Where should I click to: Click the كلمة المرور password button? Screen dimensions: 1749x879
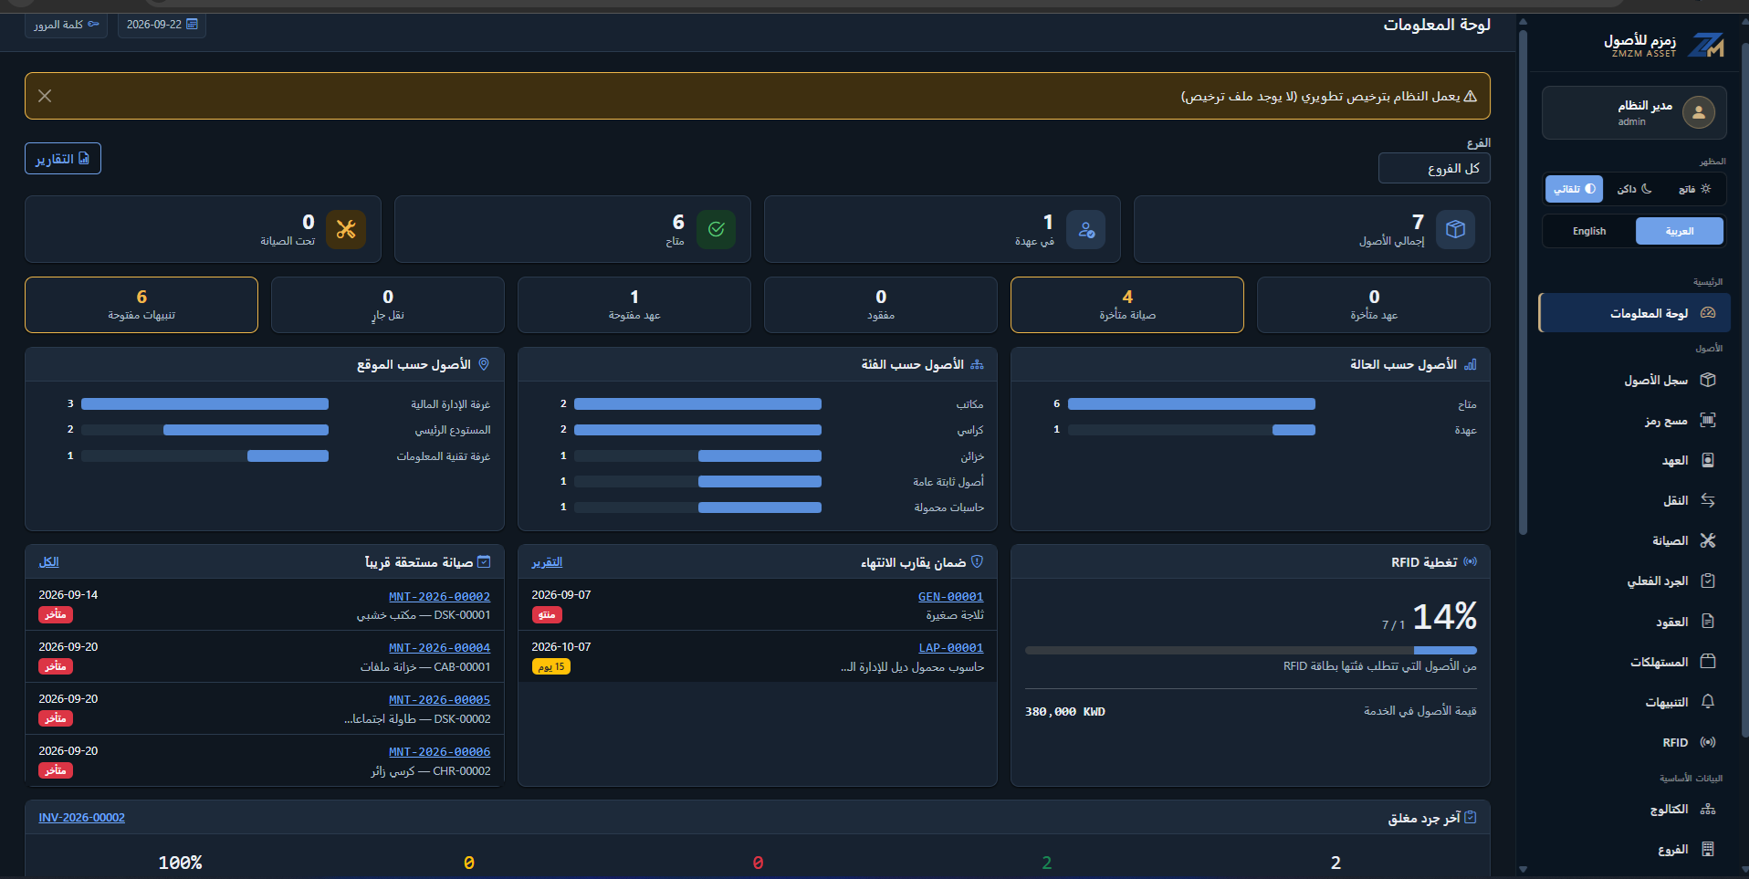(66, 25)
